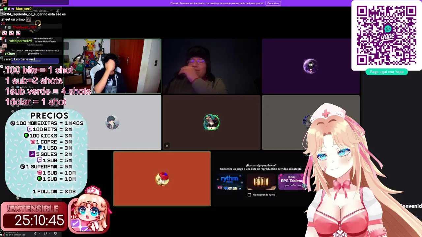This screenshot has height=237, width=422.
Task: Open Discord user settings gear
Action: pos(55,233)
